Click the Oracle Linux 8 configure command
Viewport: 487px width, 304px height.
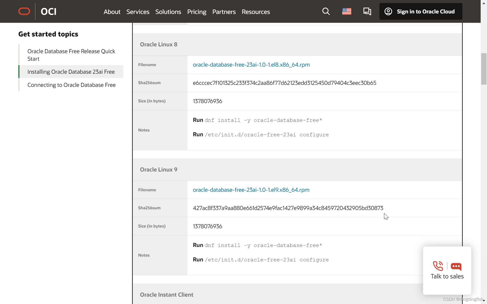(x=267, y=135)
